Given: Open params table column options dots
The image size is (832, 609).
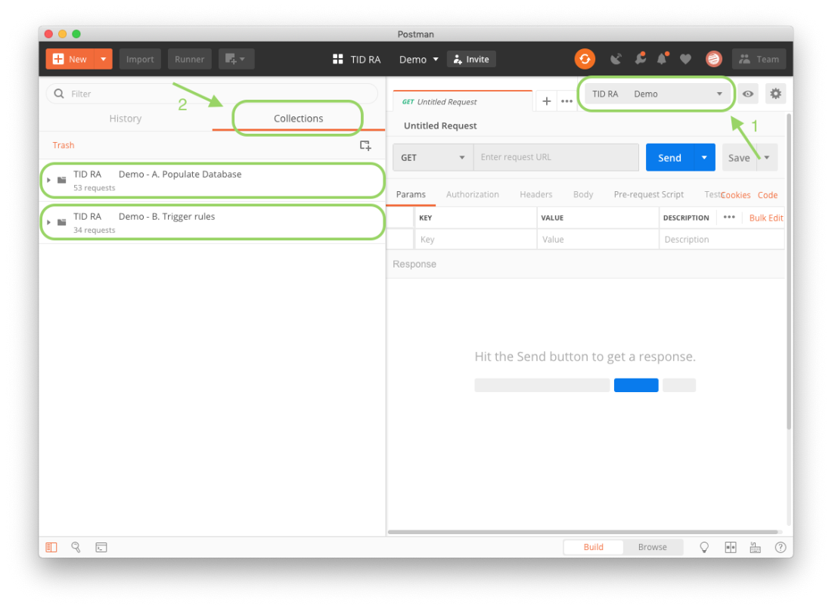Looking at the screenshot, I should click(729, 218).
